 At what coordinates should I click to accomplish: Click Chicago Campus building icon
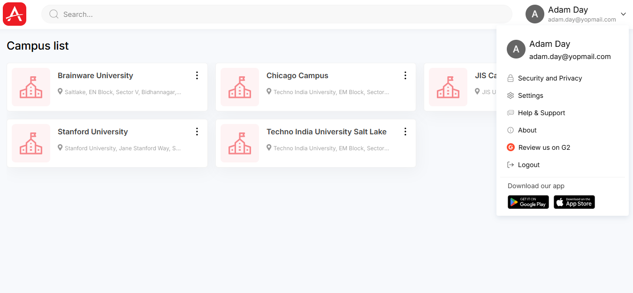(x=240, y=87)
